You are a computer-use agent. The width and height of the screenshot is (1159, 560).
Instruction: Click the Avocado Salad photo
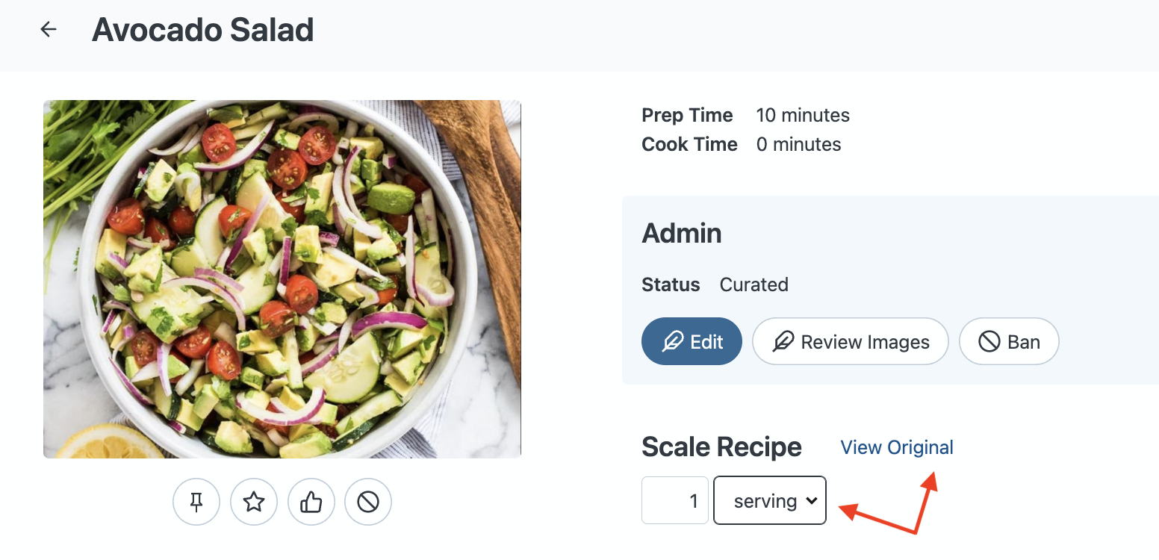pyautogui.click(x=282, y=279)
